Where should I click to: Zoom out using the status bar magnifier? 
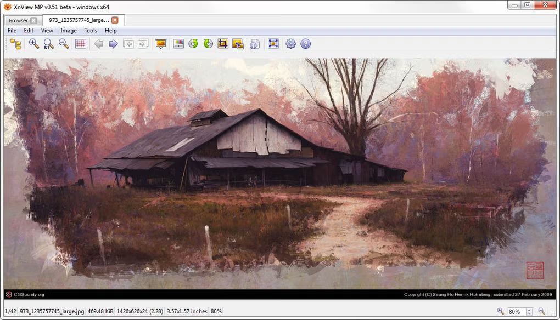[x=542, y=311]
